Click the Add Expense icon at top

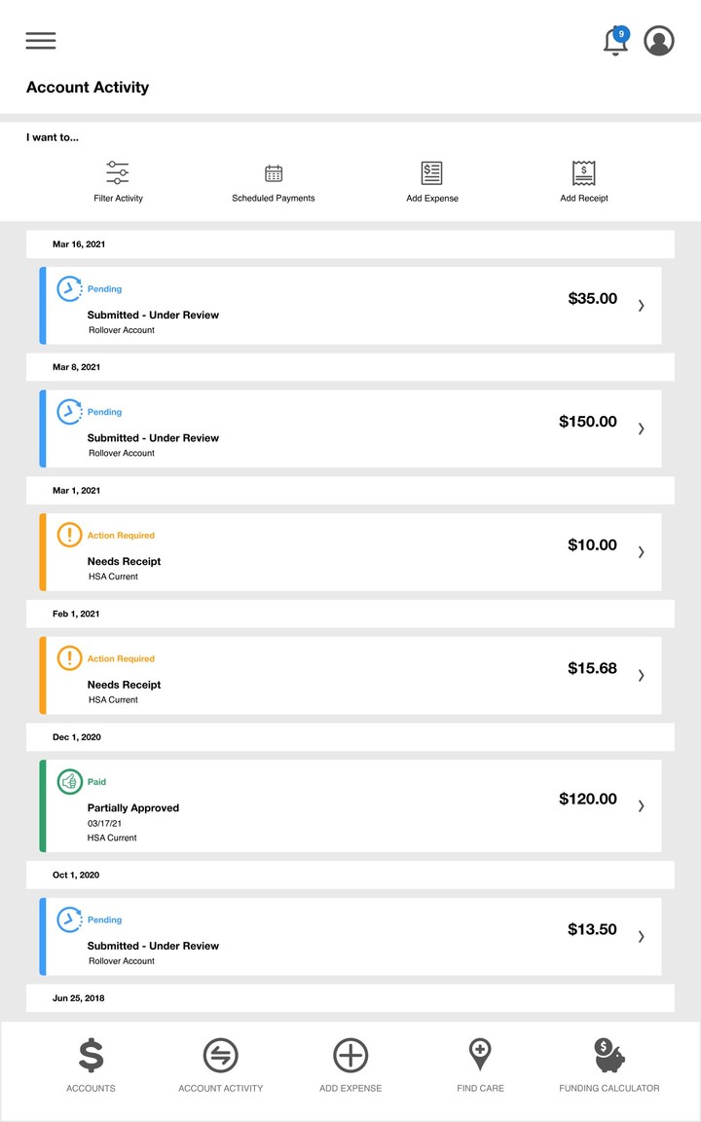point(431,180)
